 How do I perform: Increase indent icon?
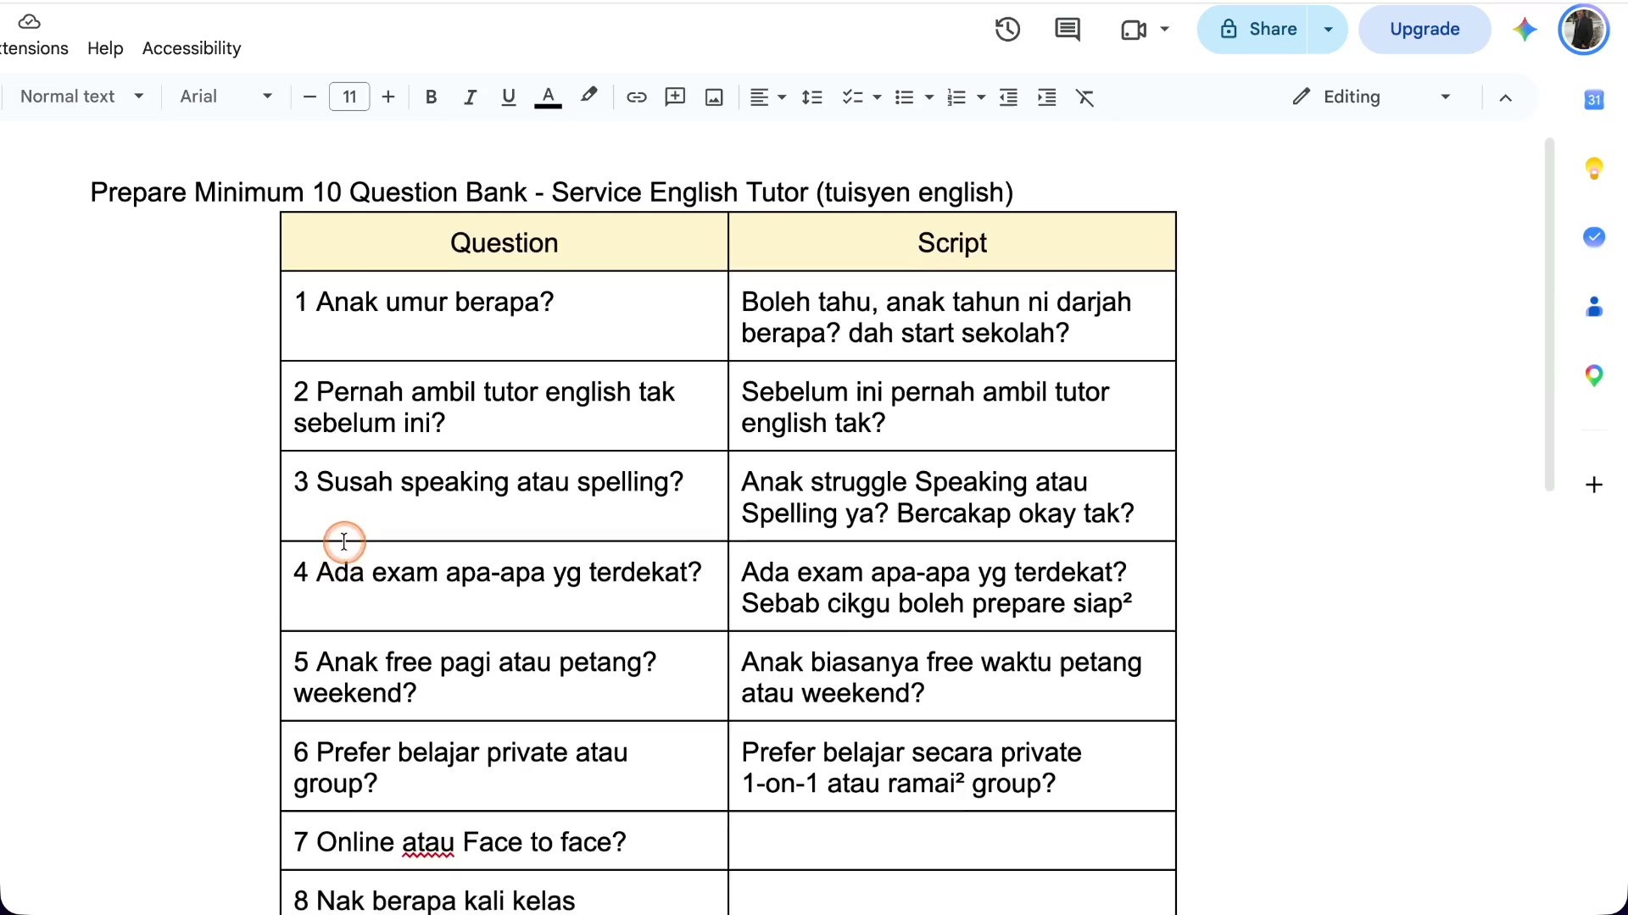click(1047, 97)
